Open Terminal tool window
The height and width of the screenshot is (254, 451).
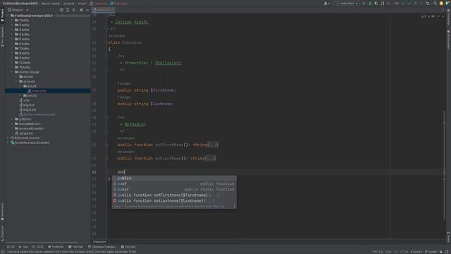pyautogui.click(x=75, y=247)
